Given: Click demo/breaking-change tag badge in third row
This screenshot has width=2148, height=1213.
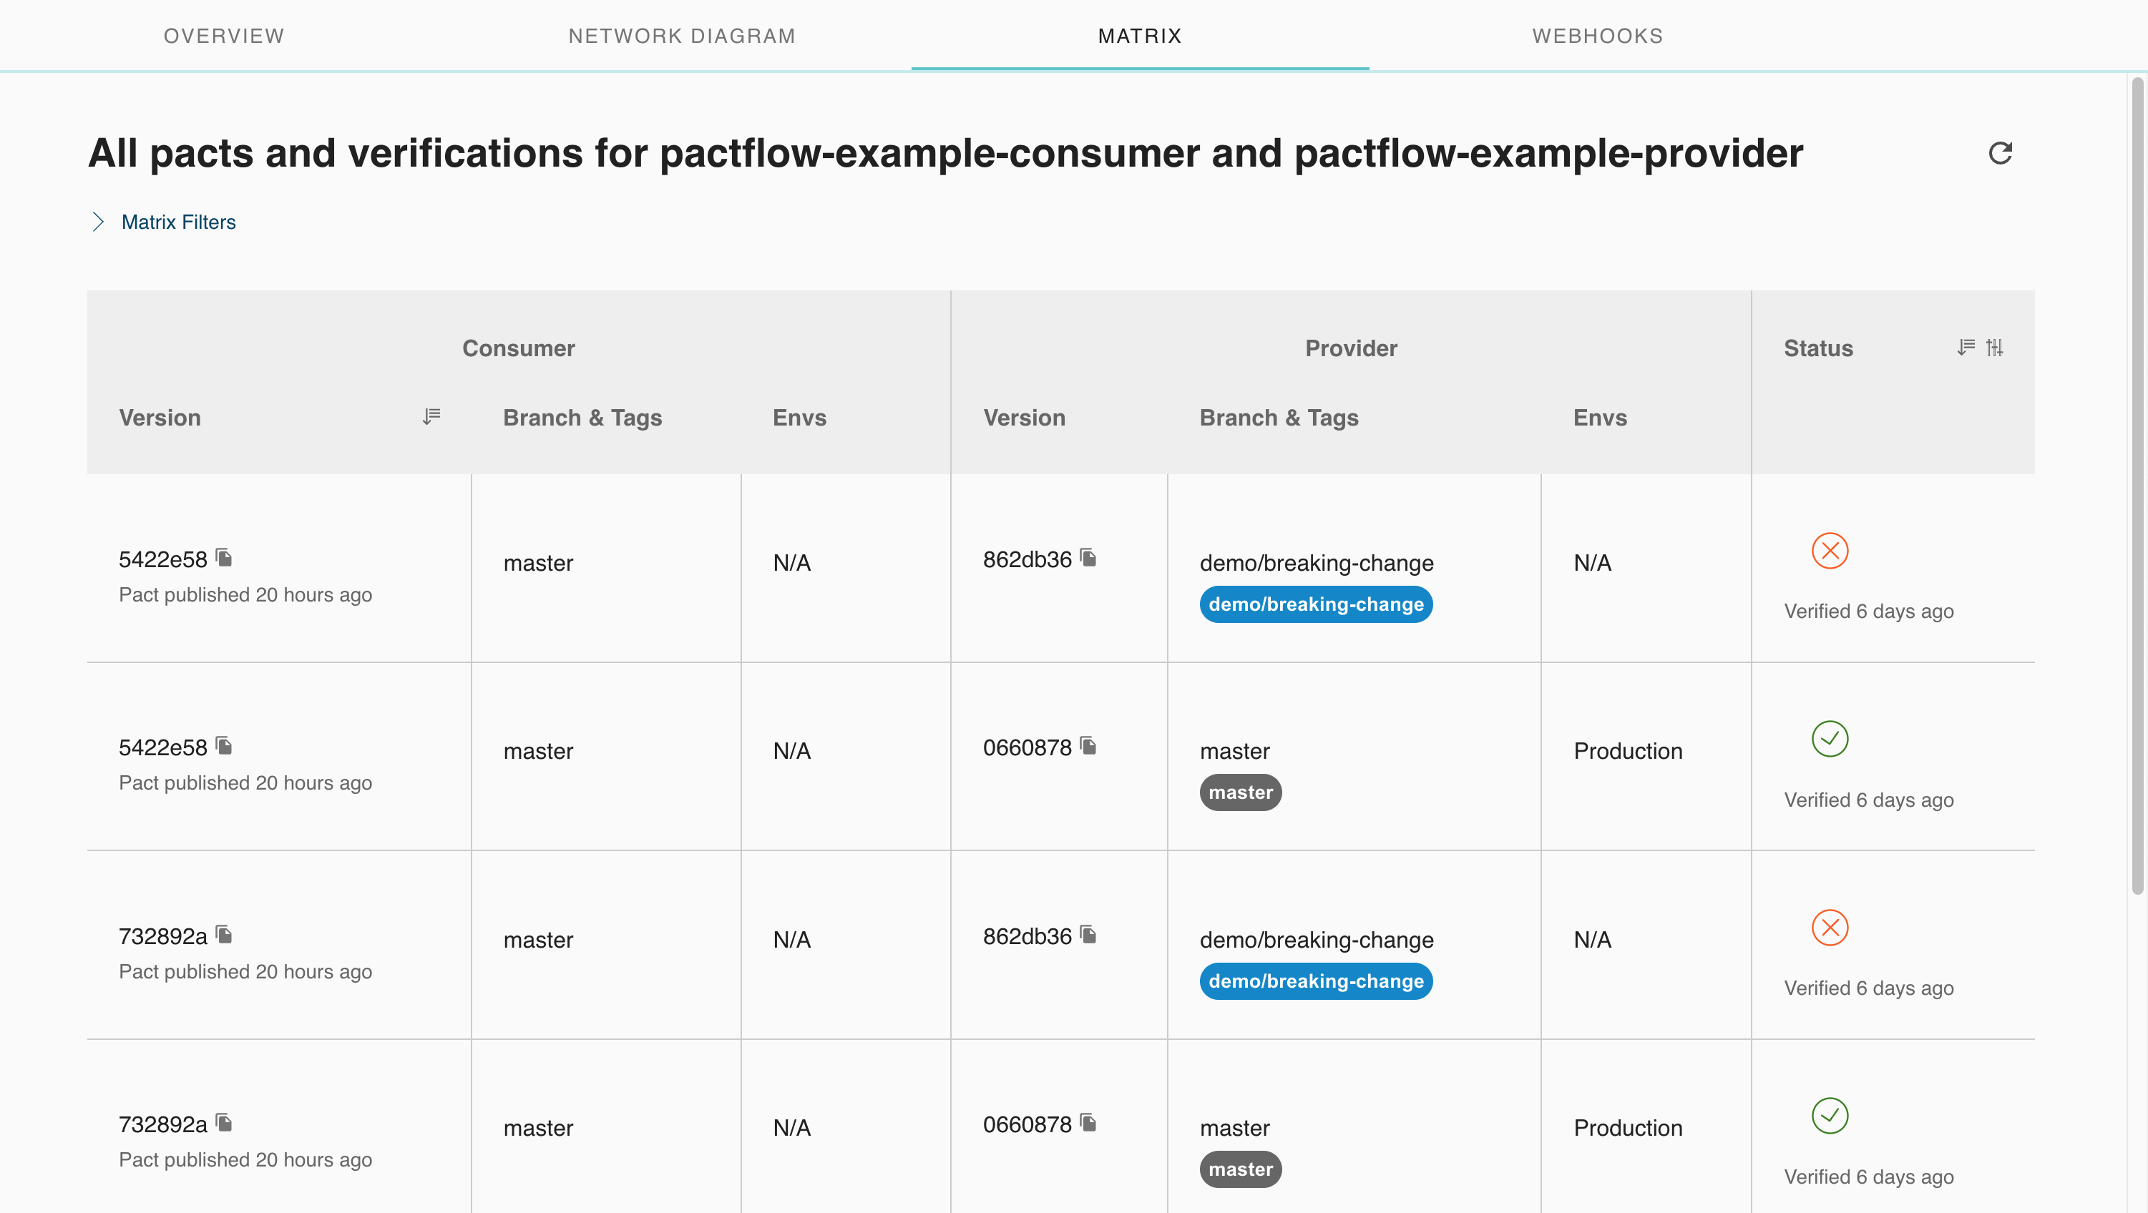Looking at the screenshot, I should pyautogui.click(x=1316, y=981).
